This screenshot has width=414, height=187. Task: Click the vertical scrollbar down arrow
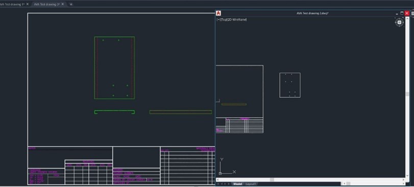pyautogui.click(x=407, y=176)
